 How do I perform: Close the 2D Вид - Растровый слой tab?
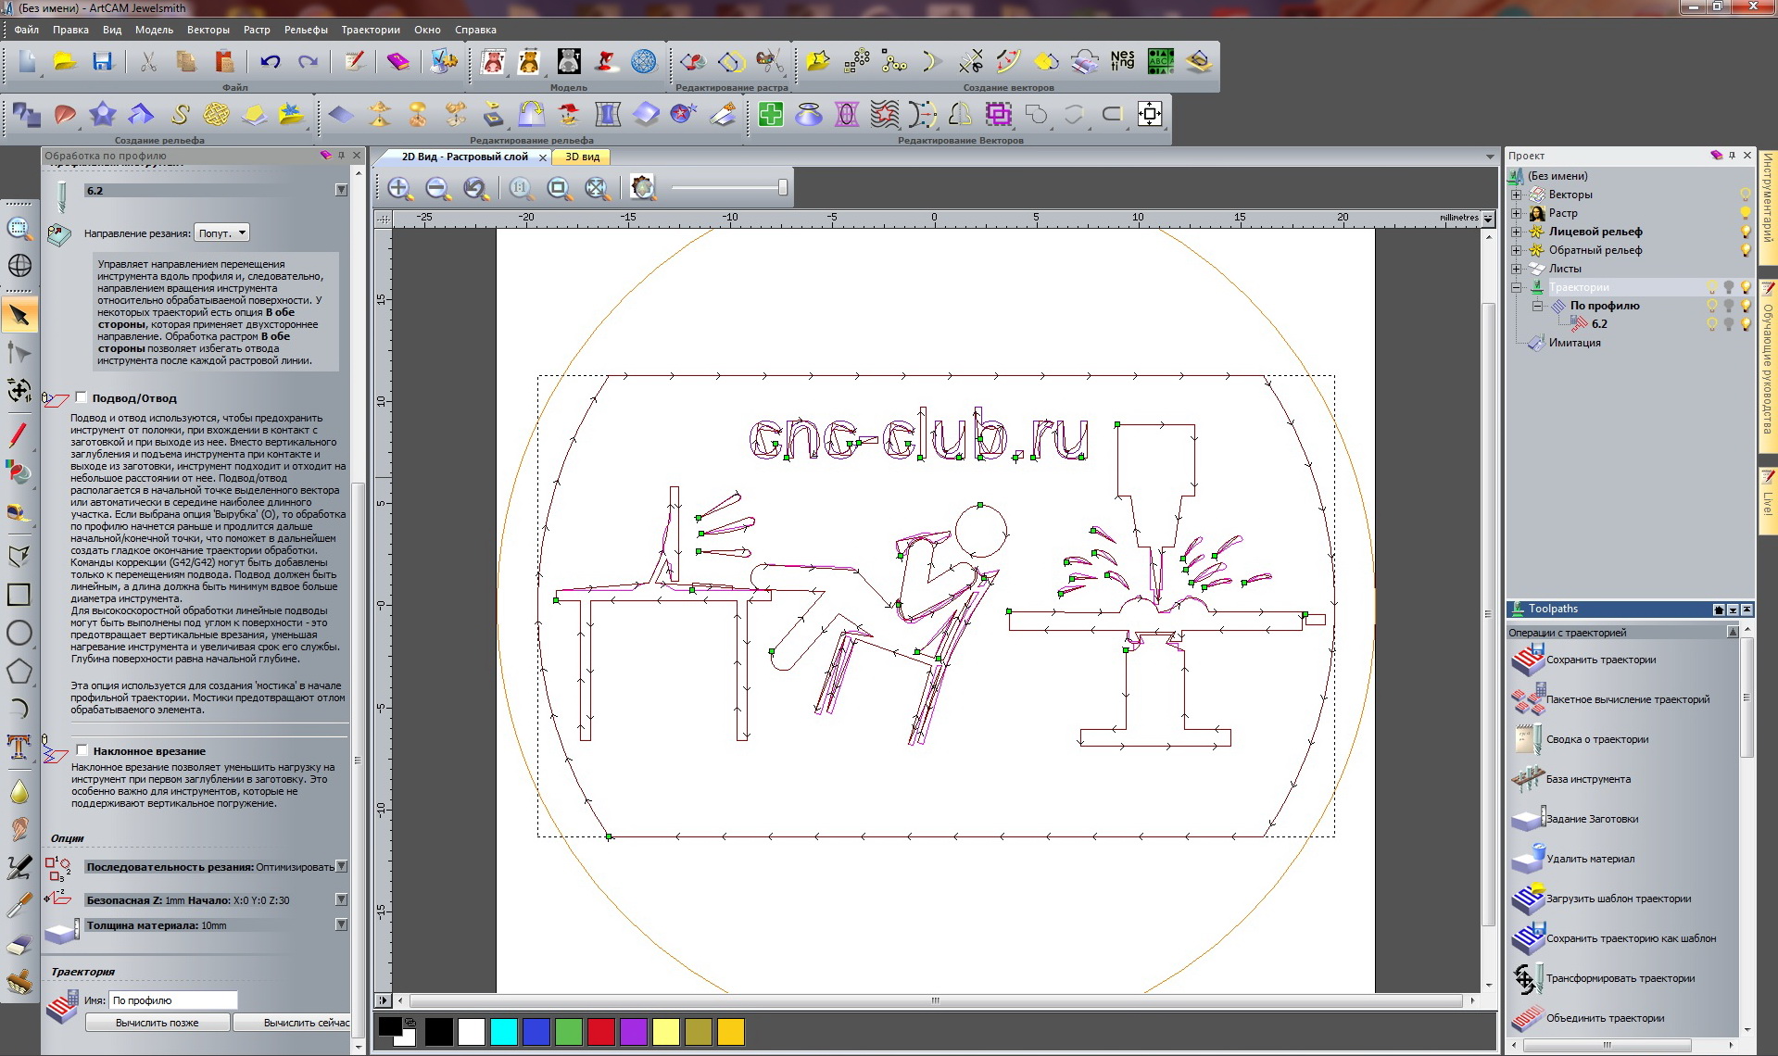point(543,158)
